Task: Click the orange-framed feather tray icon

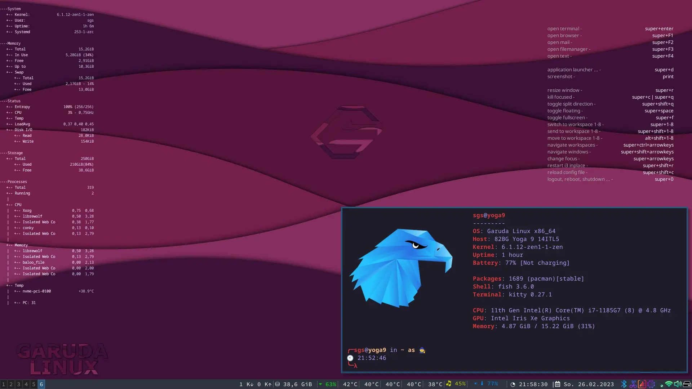Action: [642, 384]
